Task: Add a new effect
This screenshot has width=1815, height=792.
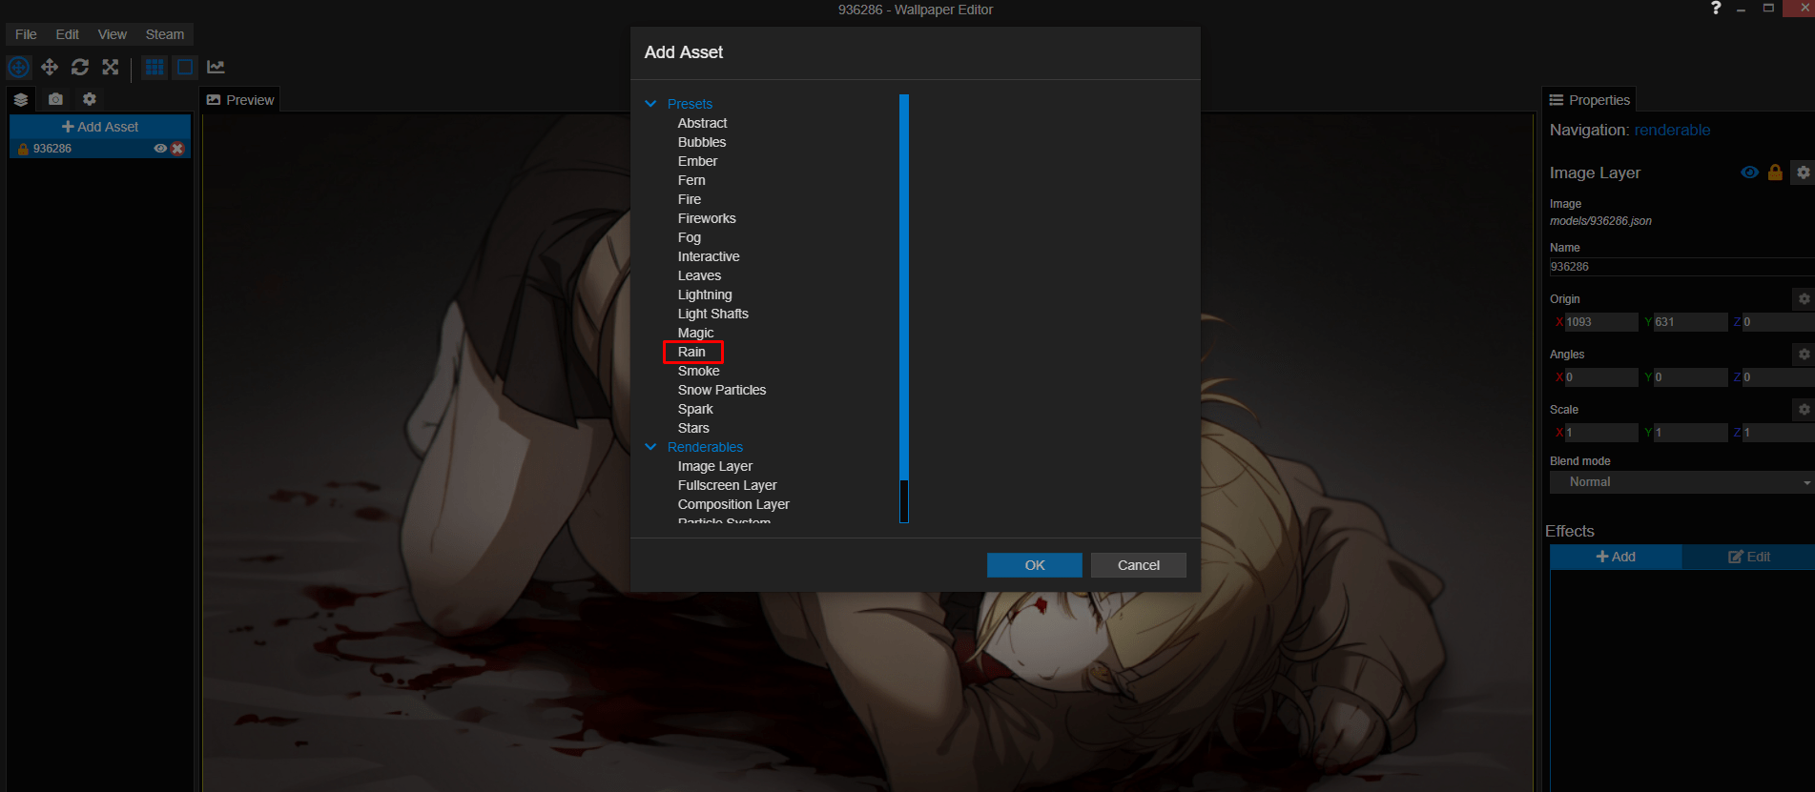Action: (x=1616, y=557)
